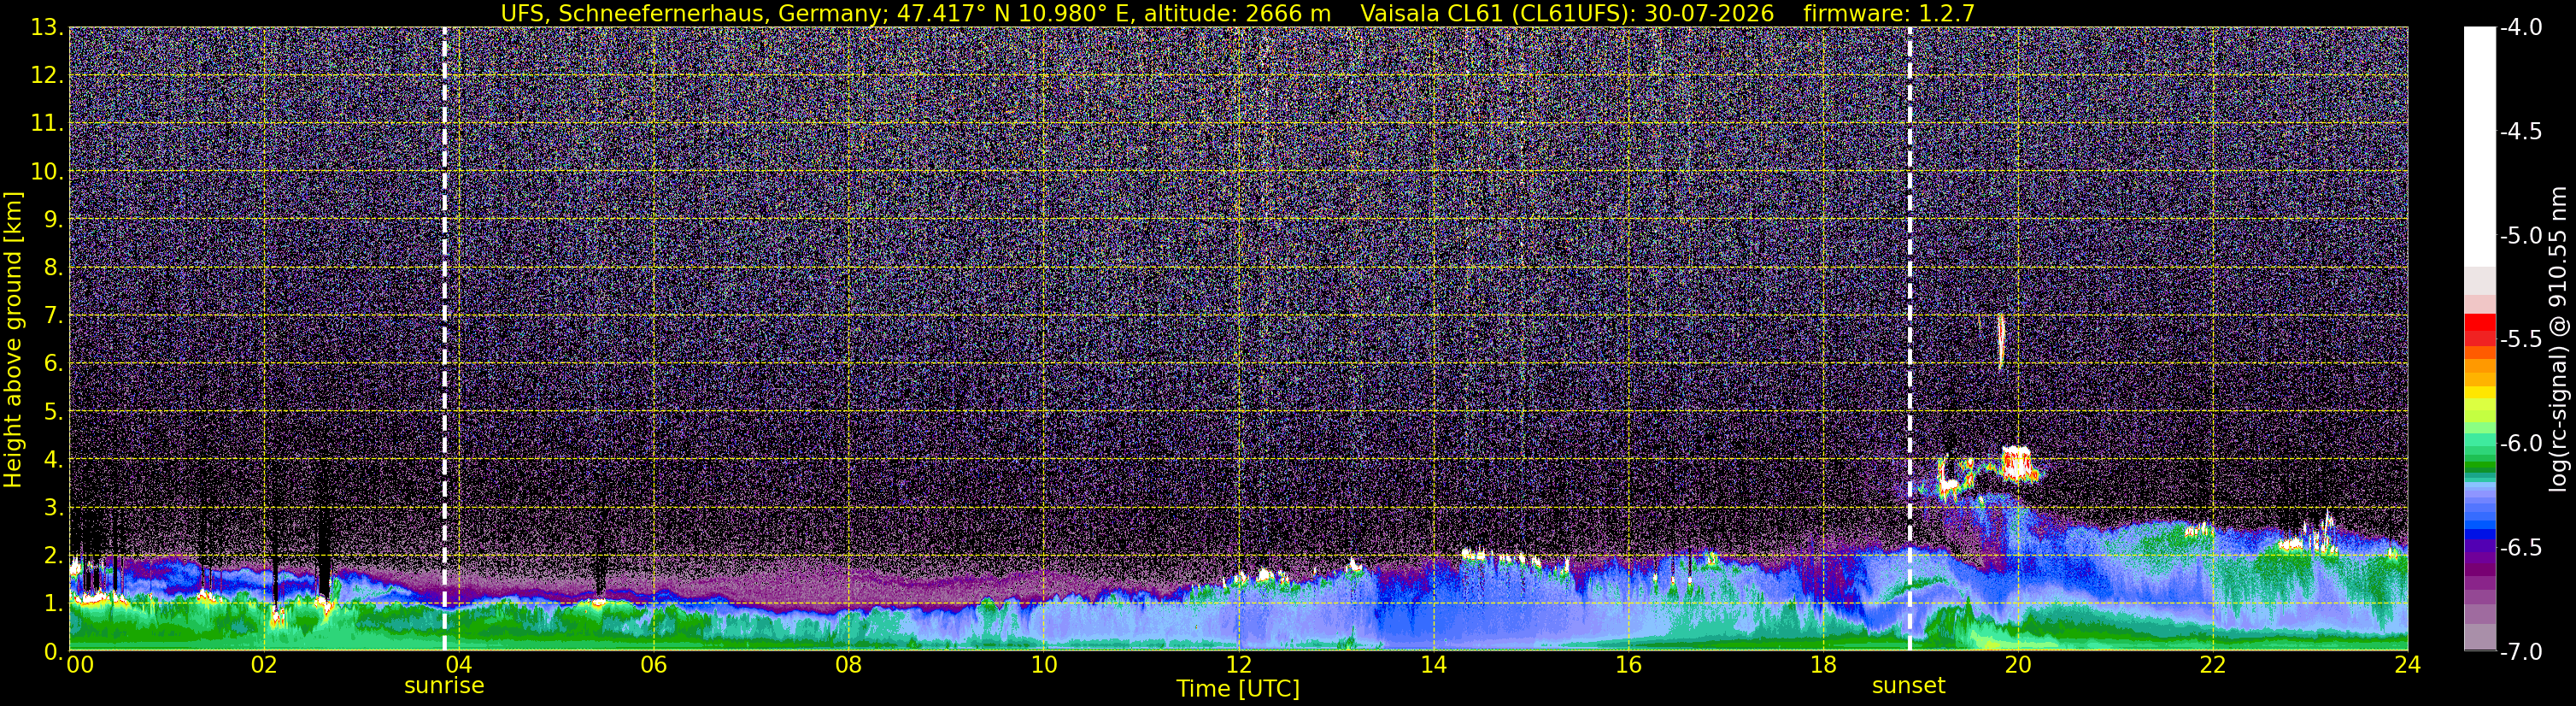Click the '1.' height tick label
Viewport: 2576px width, 706px height.
(x=54, y=603)
